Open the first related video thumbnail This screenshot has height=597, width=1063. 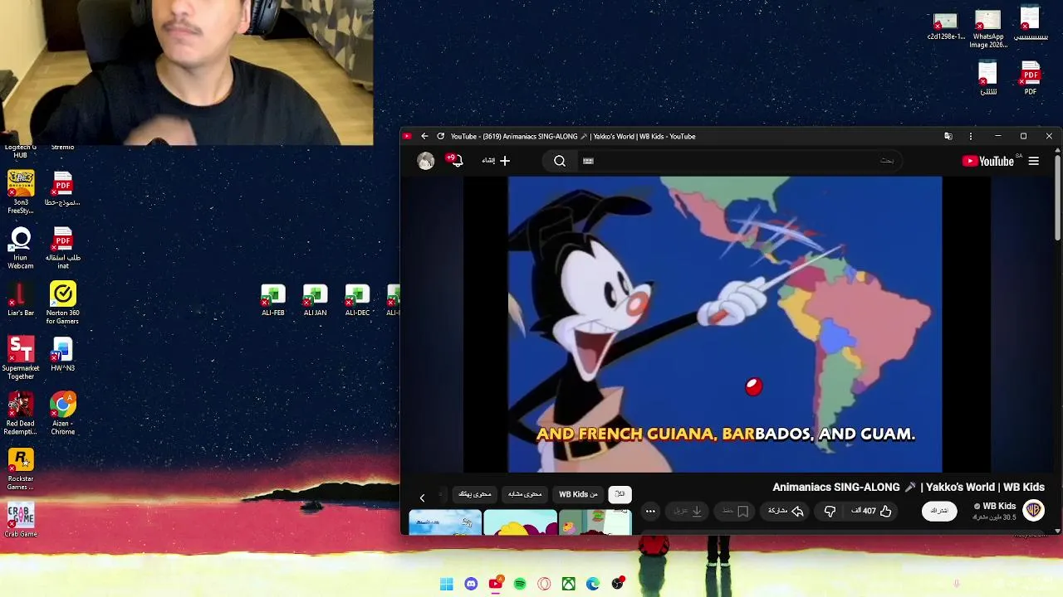(445, 523)
